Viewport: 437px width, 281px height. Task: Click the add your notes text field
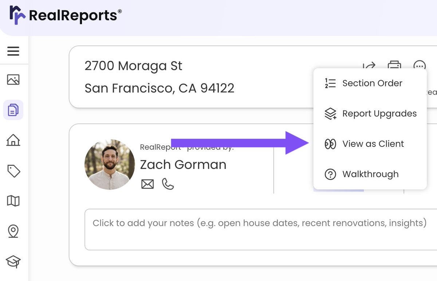pyautogui.click(x=261, y=230)
